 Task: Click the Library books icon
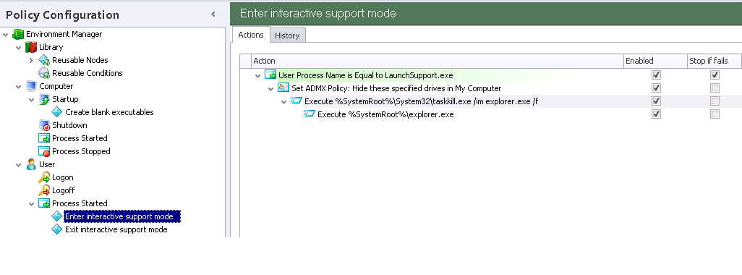point(31,47)
